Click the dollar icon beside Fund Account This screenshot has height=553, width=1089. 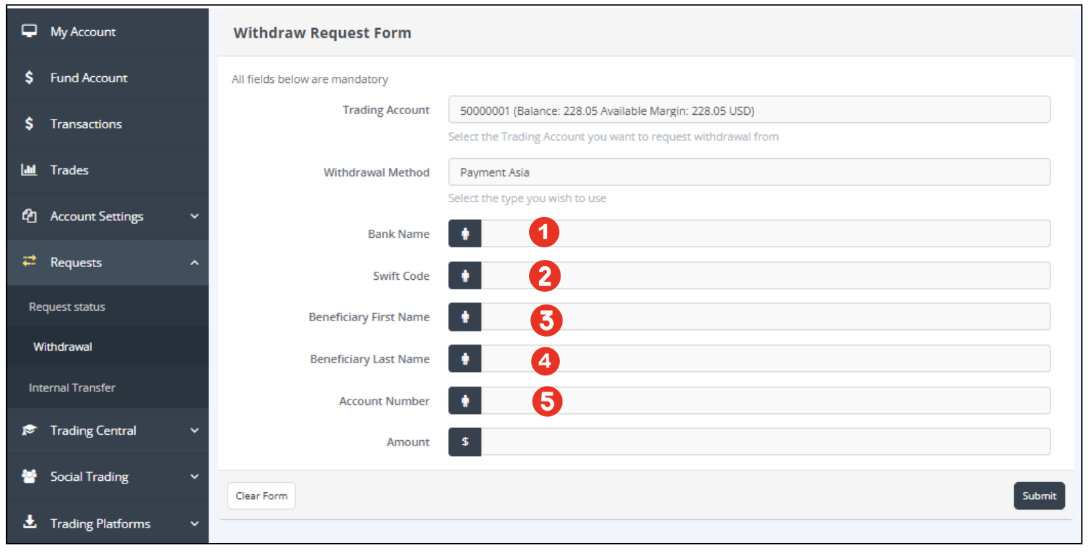[x=29, y=77]
